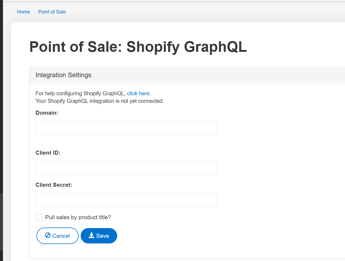
Task: Click into the Client ID field
Action: tap(126, 168)
